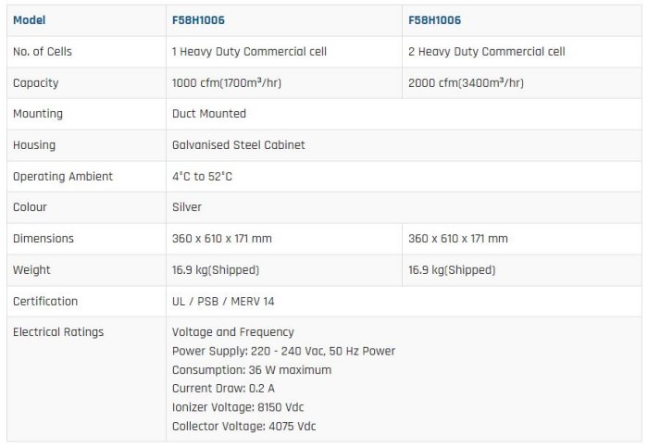This screenshot has width=648, height=447.
Task: Click the 'Ionizer Voltage: 8150 Vdc' line
Action: coord(237,407)
